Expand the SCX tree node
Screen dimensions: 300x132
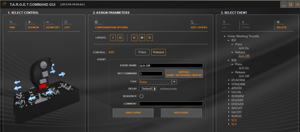[x=229, y=120]
